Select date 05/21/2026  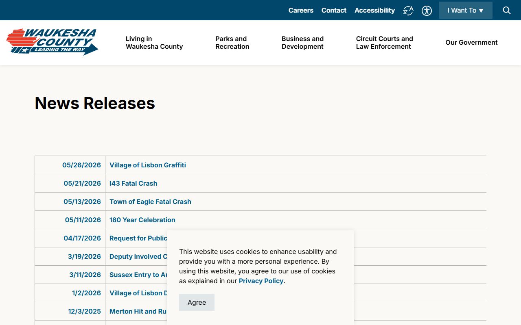(82, 183)
